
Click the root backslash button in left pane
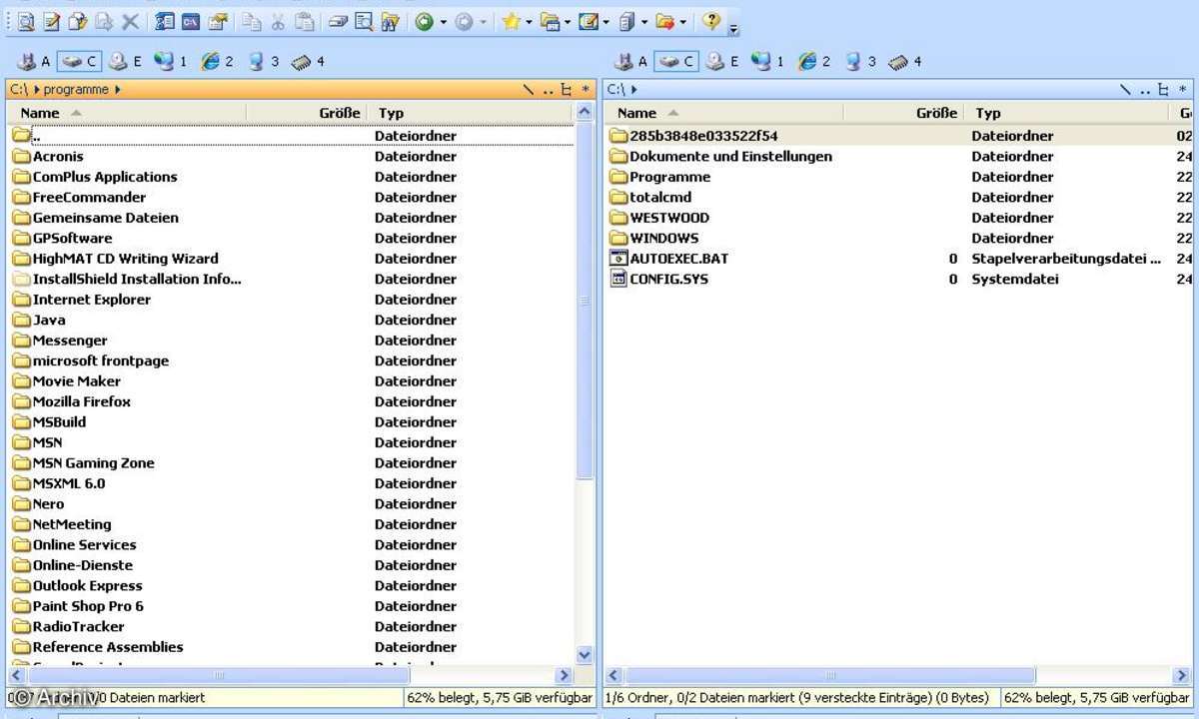pos(528,90)
